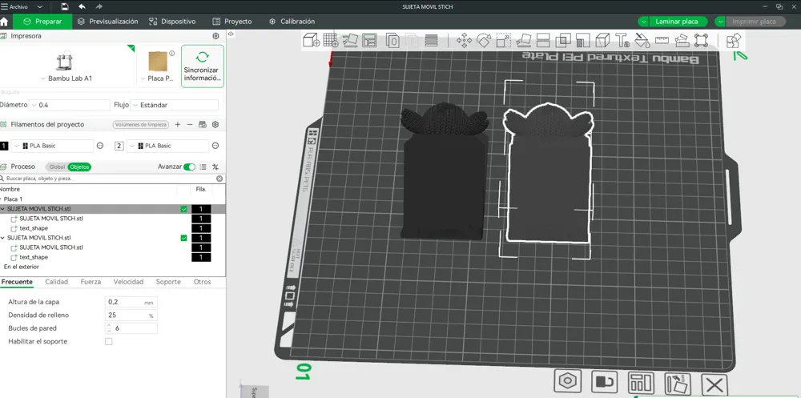Open the Velocidad settings tab
801x398 pixels.
pos(128,282)
